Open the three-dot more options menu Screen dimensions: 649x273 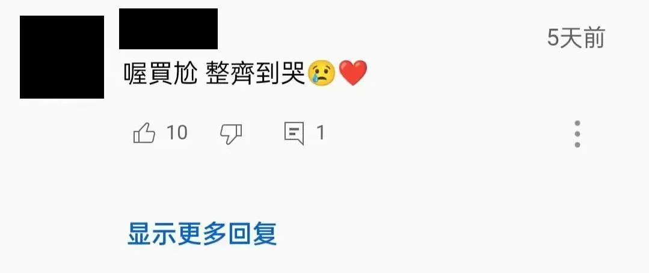(x=577, y=134)
